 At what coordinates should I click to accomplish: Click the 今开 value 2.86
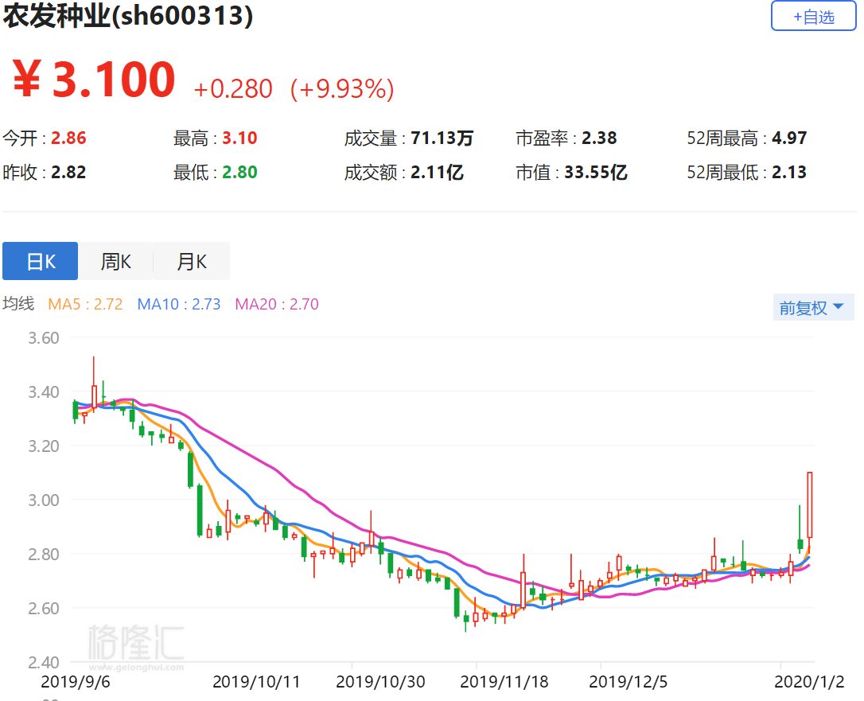[69, 138]
